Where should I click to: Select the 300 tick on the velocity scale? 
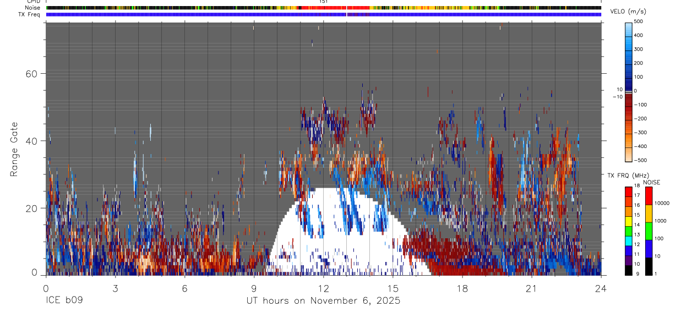click(640, 49)
